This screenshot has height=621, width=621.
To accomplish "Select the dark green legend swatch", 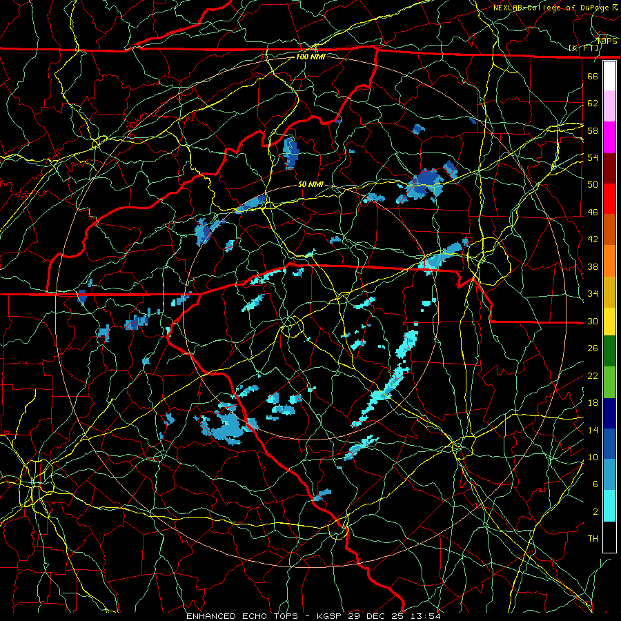I will [609, 351].
